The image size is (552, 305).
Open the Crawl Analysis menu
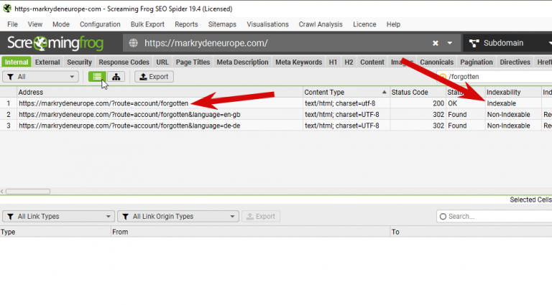321,24
